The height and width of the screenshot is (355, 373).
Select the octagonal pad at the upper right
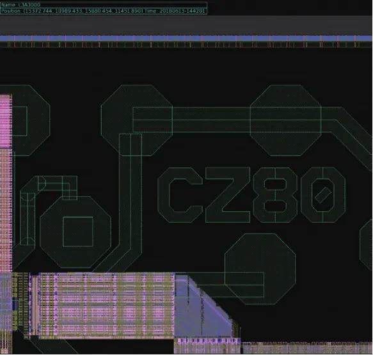[x=286, y=120]
